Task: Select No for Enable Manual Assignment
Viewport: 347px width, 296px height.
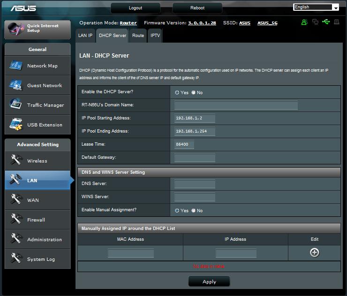Action: coord(193,211)
